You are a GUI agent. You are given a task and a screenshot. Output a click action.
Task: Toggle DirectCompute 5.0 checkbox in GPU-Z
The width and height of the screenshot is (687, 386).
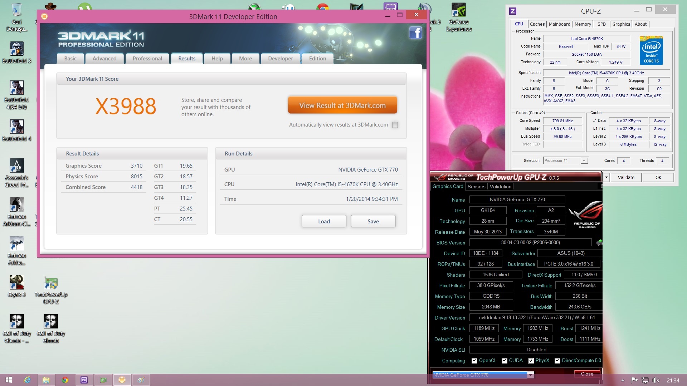click(x=557, y=361)
